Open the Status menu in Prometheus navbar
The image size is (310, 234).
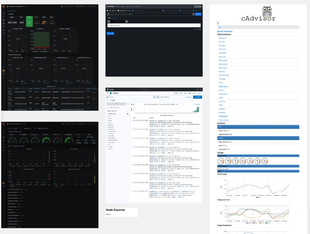(x=127, y=6)
